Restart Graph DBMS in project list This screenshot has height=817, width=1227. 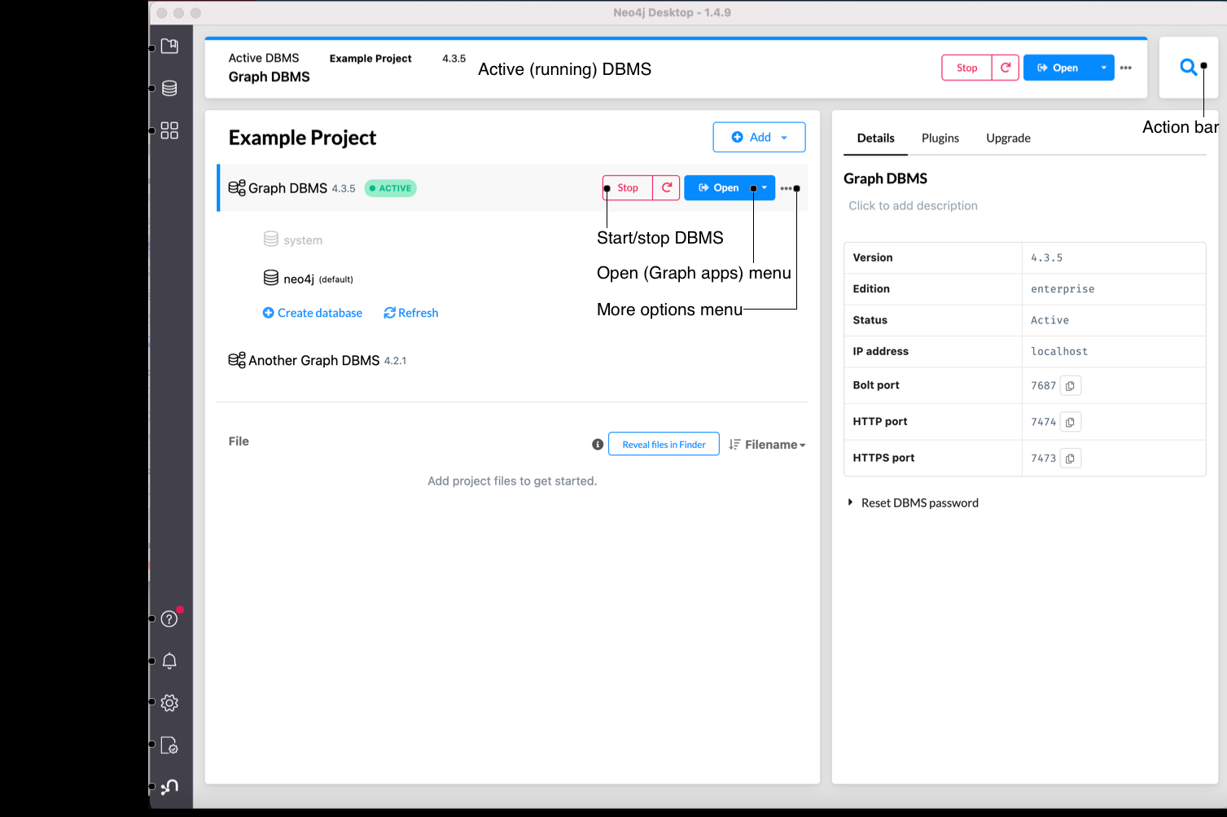[x=666, y=188]
